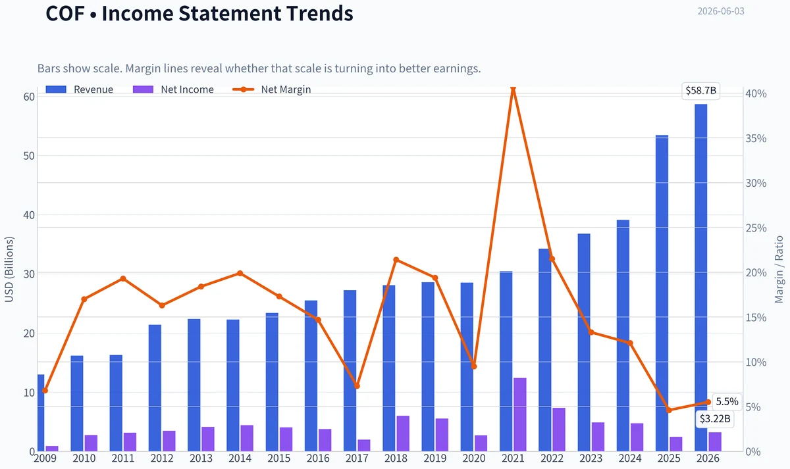This screenshot has width=790, height=469.
Task: Click the $3.22B net income label
Action: coord(715,418)
